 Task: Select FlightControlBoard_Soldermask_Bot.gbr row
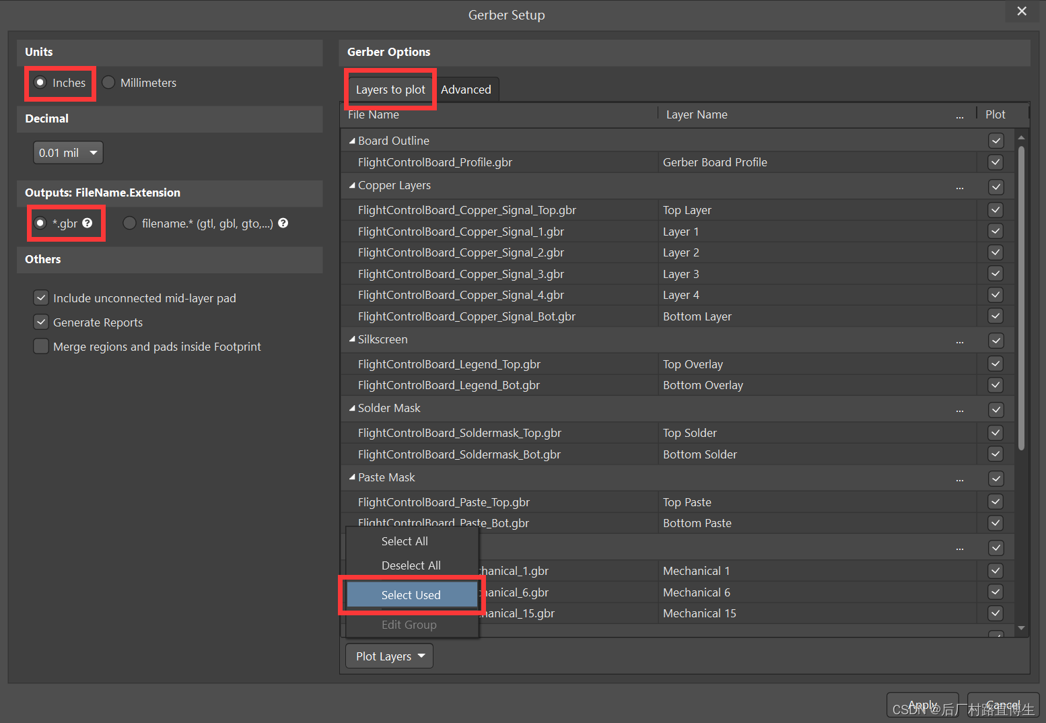499,454
